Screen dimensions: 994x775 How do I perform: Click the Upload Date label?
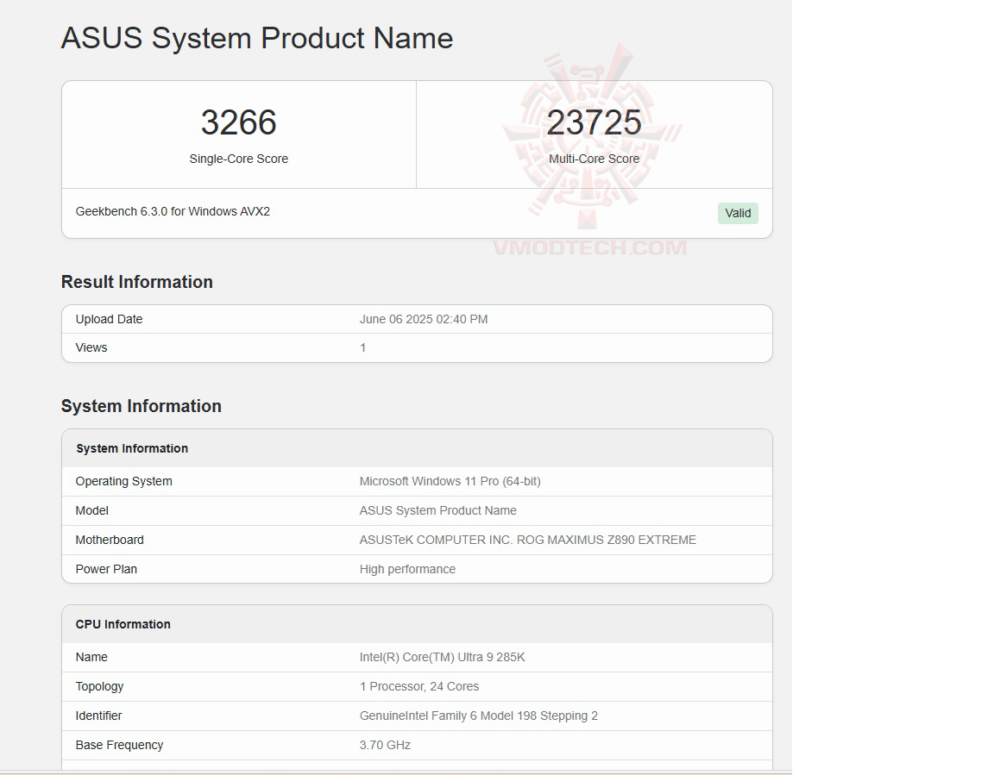pyautogui.click(x=109, y=319)
